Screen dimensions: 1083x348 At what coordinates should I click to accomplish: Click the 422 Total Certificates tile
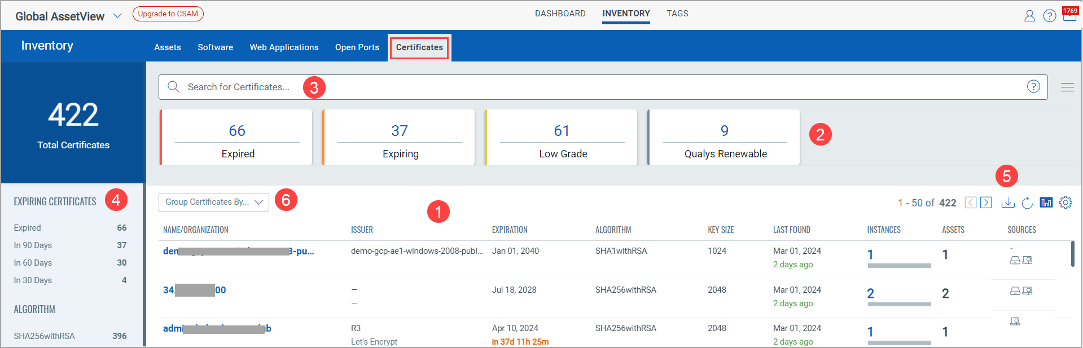click(73, 123)
